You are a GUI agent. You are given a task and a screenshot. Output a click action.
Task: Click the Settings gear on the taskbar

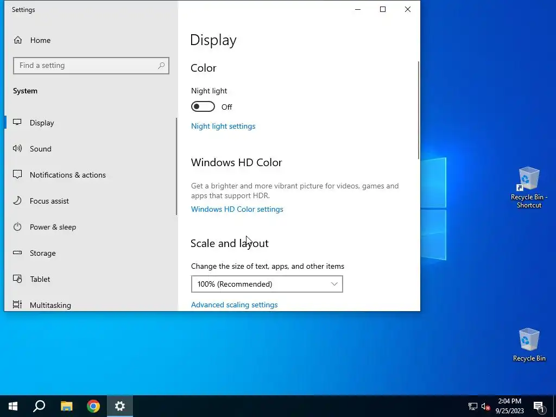click(120, 406)
